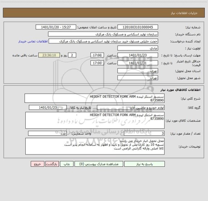This screenshot has height=201, width=208.
Task: Click اطلاعات کالاهای مورد نیاز section heading
Action: click(181, 90)
